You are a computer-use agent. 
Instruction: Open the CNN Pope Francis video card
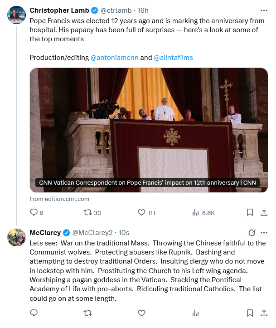[149, 130]
